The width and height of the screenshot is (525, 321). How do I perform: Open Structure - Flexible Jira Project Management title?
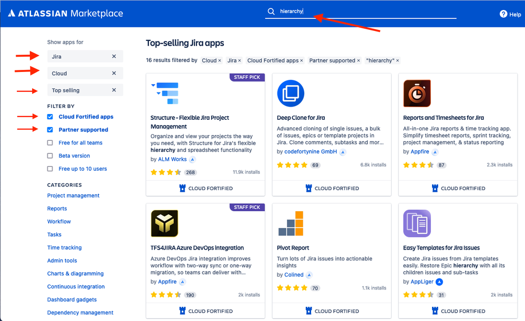pos(190,122)
